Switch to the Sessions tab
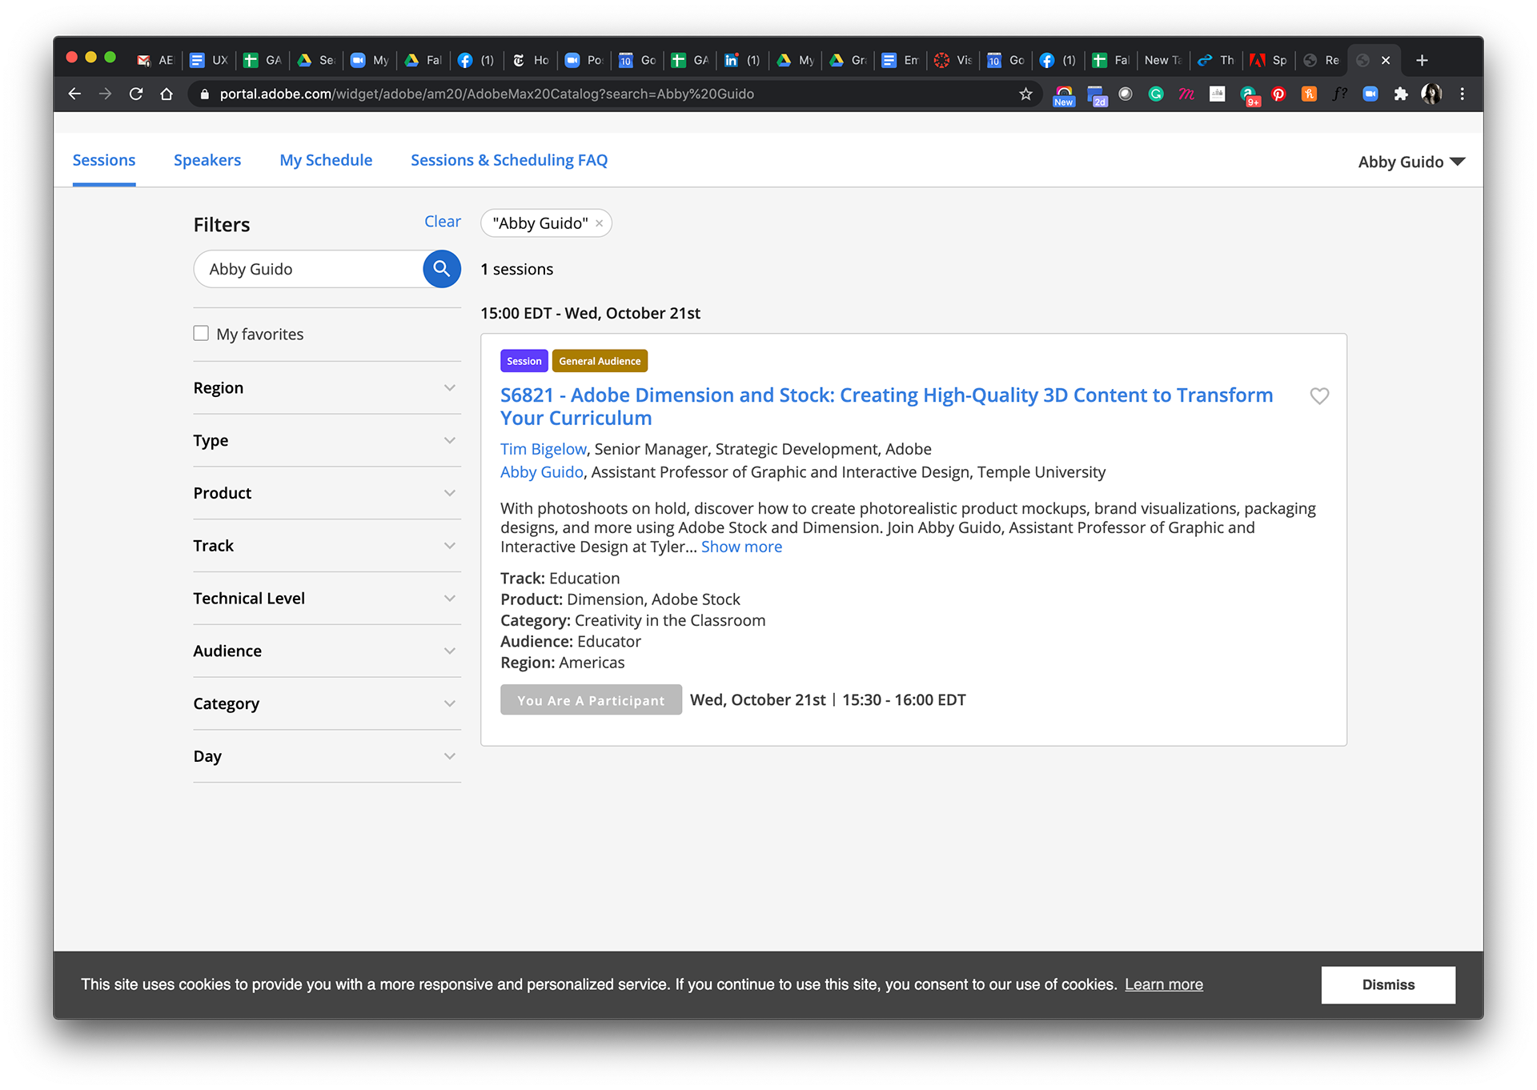Screen dimensions: 1537x1090 104,160
